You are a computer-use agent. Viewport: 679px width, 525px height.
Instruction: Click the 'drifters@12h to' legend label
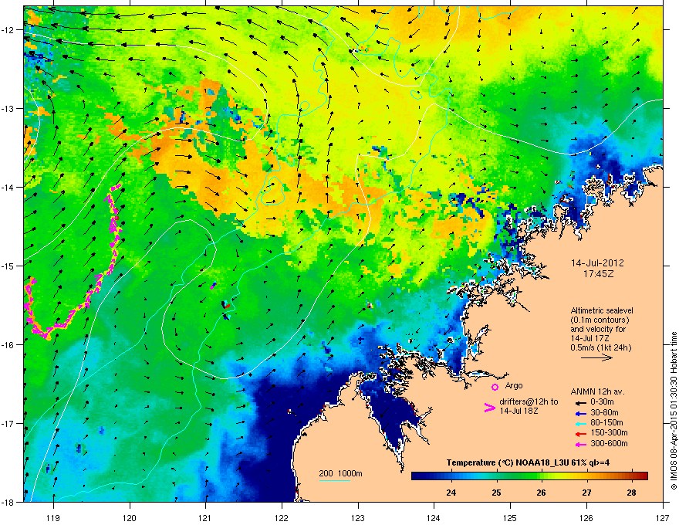click(529, 401)
